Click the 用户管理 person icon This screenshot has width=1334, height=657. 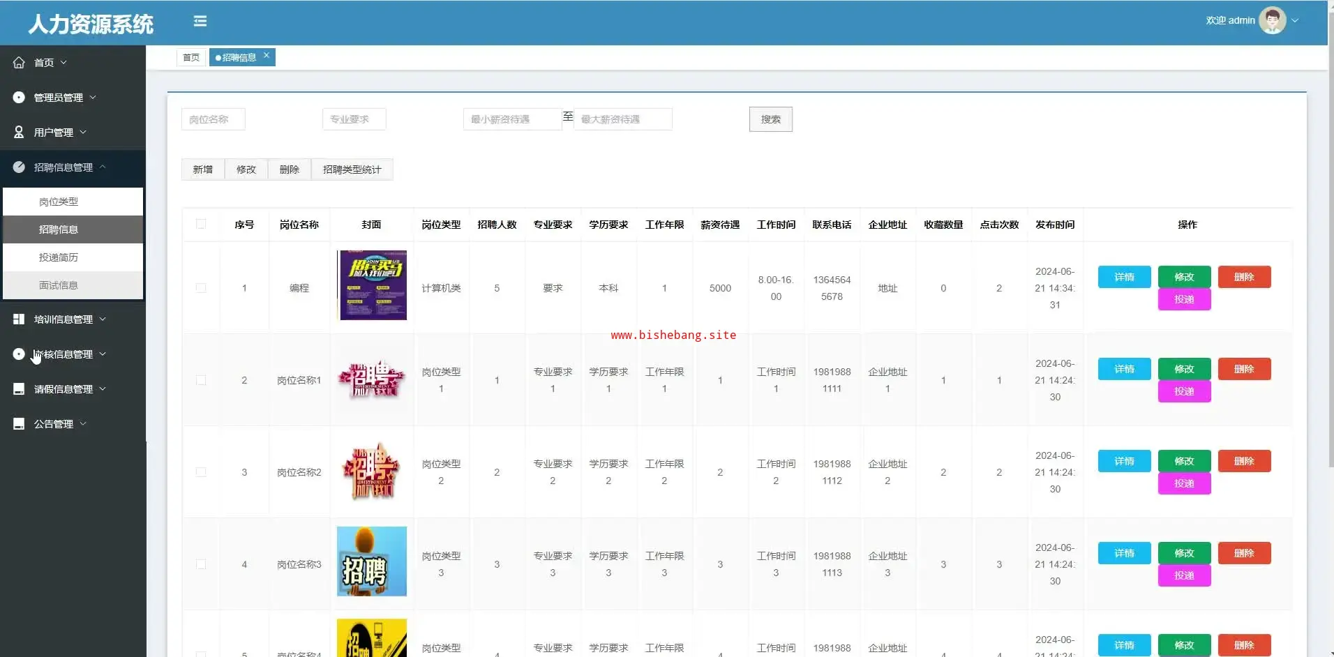point(19,133)
